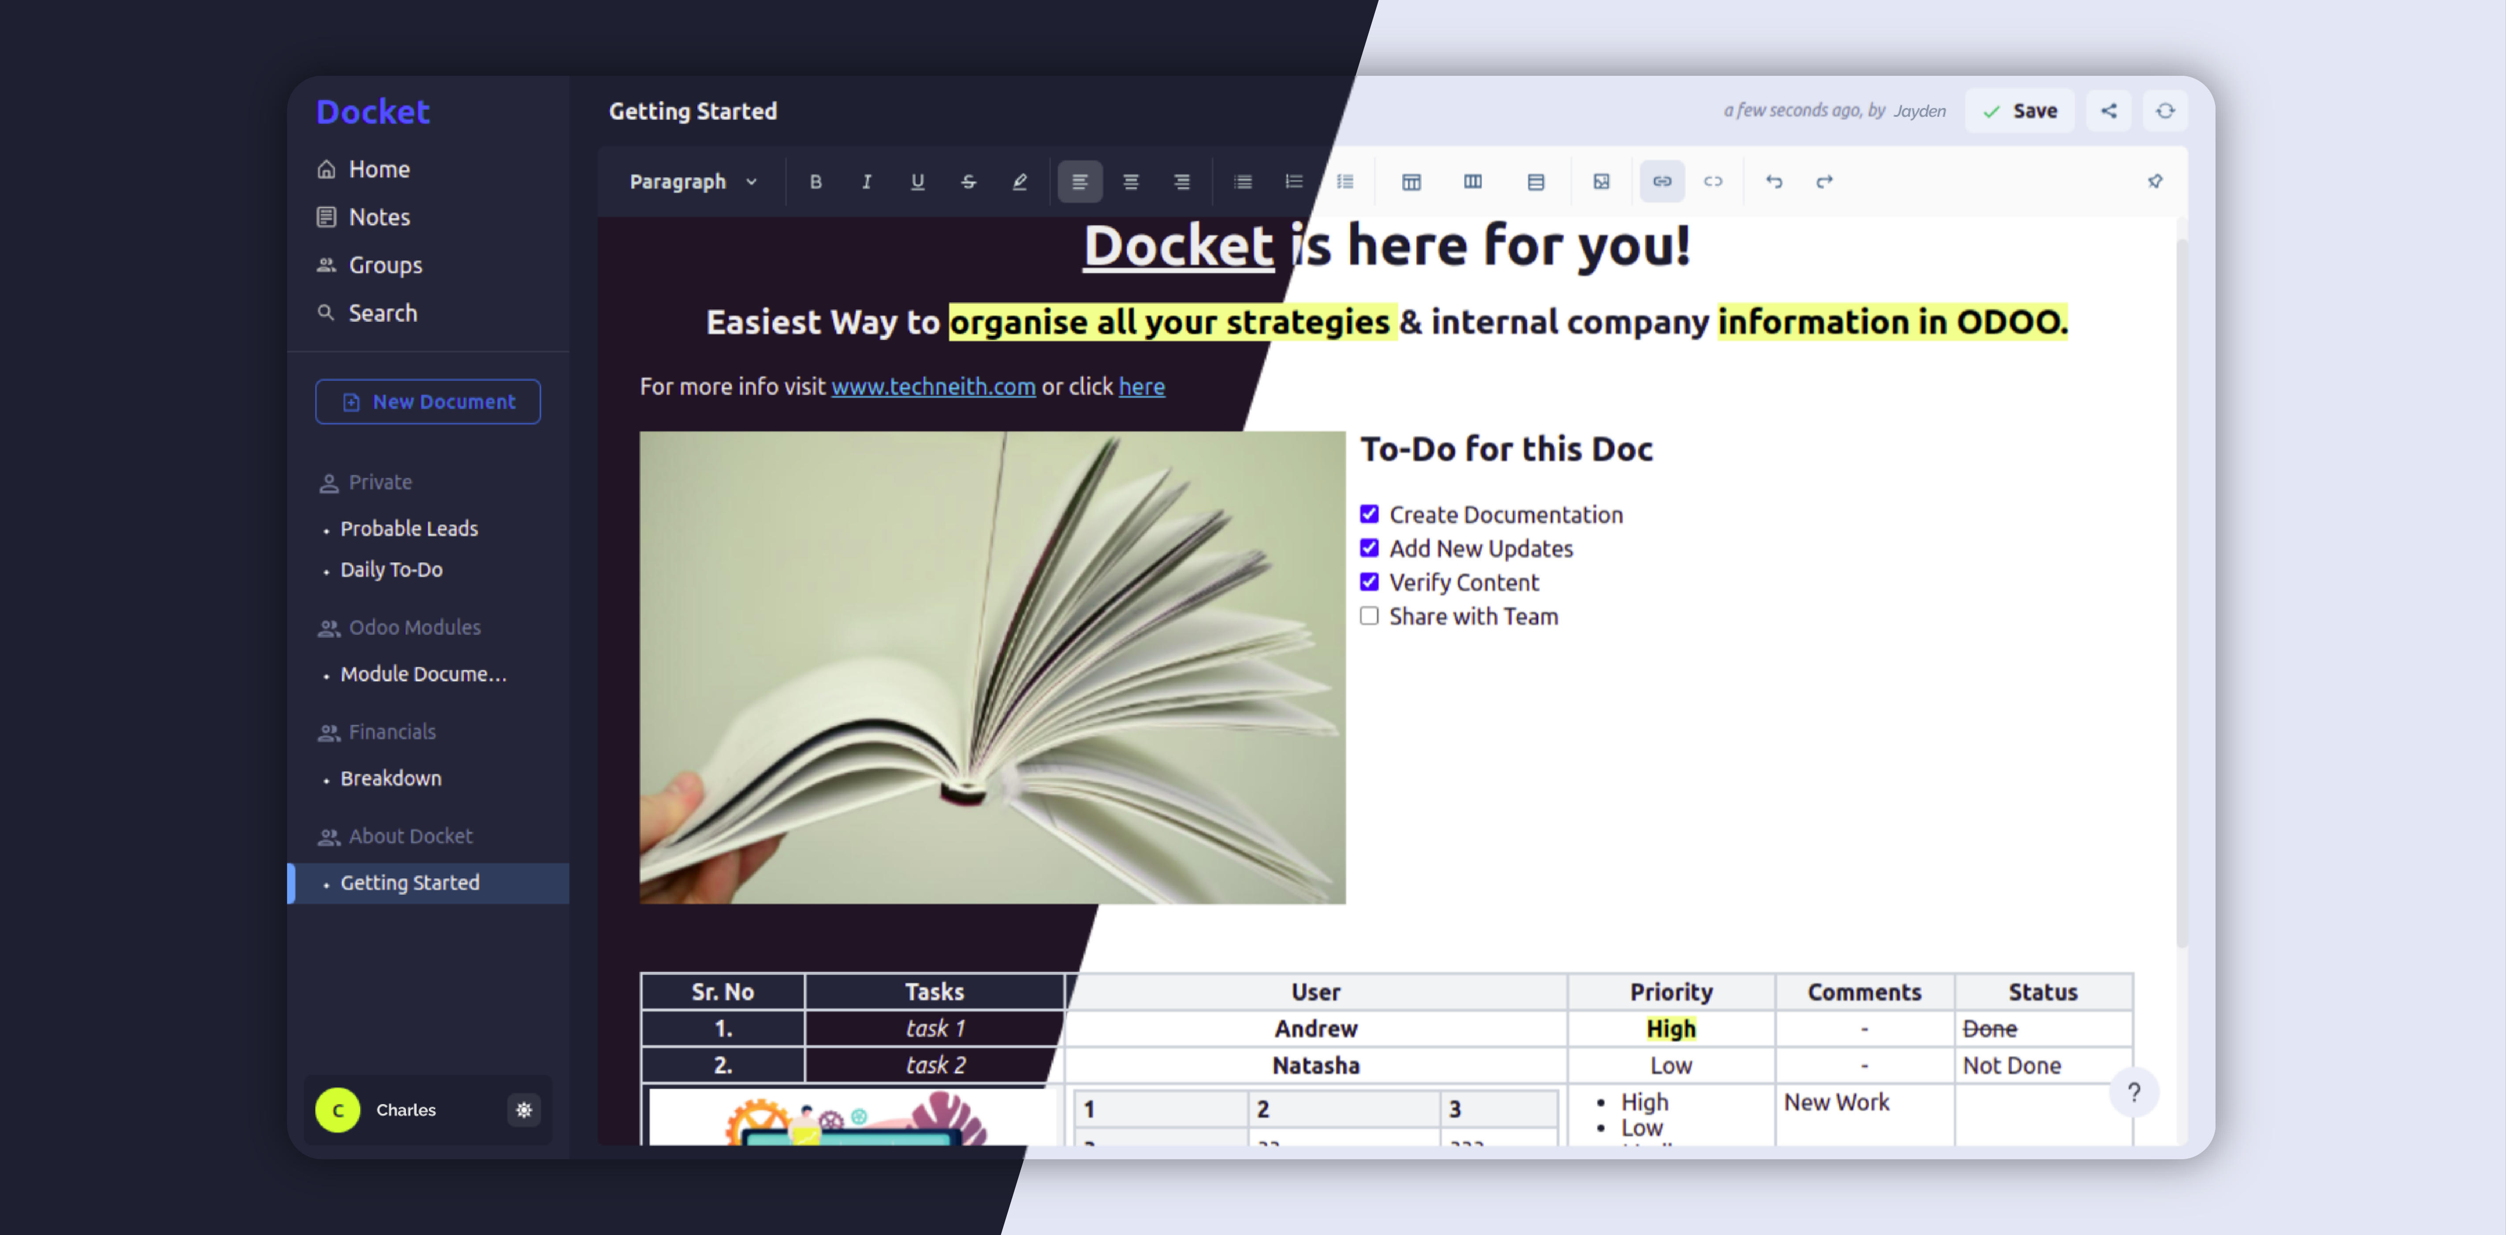Apply italic formatting
2506x1235 pixels.
tap(866, 182)
